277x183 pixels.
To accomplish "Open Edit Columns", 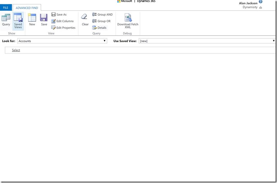I will [63, 21].
